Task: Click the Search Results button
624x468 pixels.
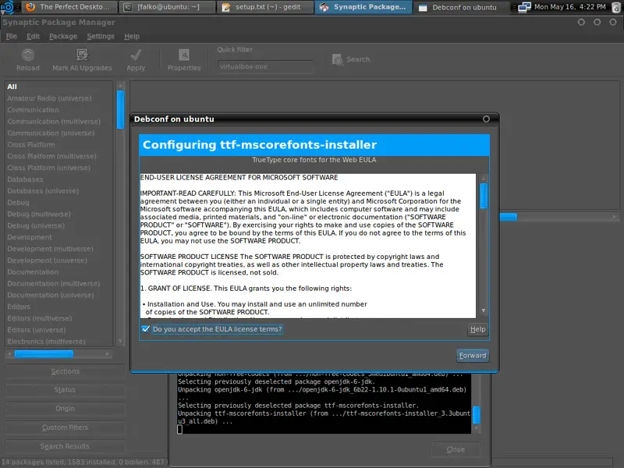Action: [65, 446]
